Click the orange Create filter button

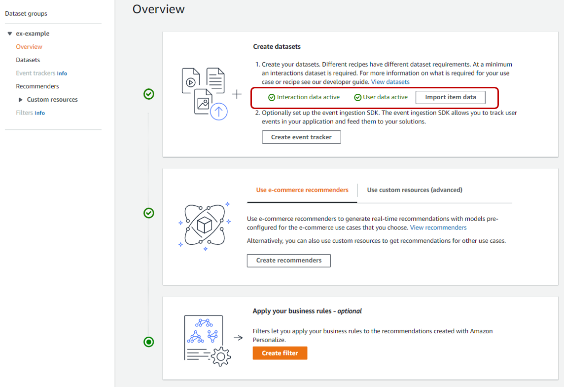[280, 353]
